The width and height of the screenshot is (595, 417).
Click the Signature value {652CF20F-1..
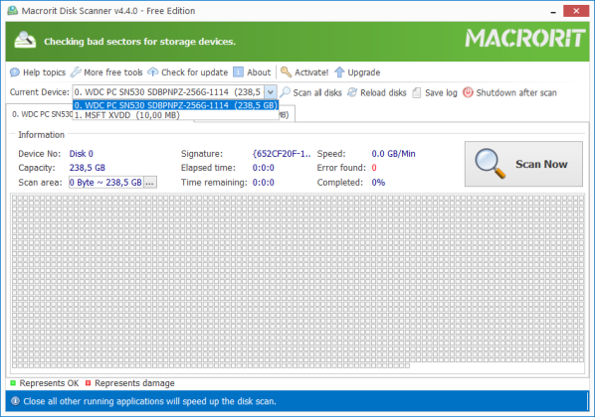pyautogui.click(x=282, y=154)
